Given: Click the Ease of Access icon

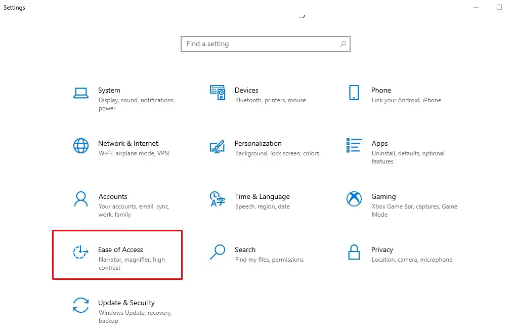Looking at the screenshot, I should coord(81,252).
